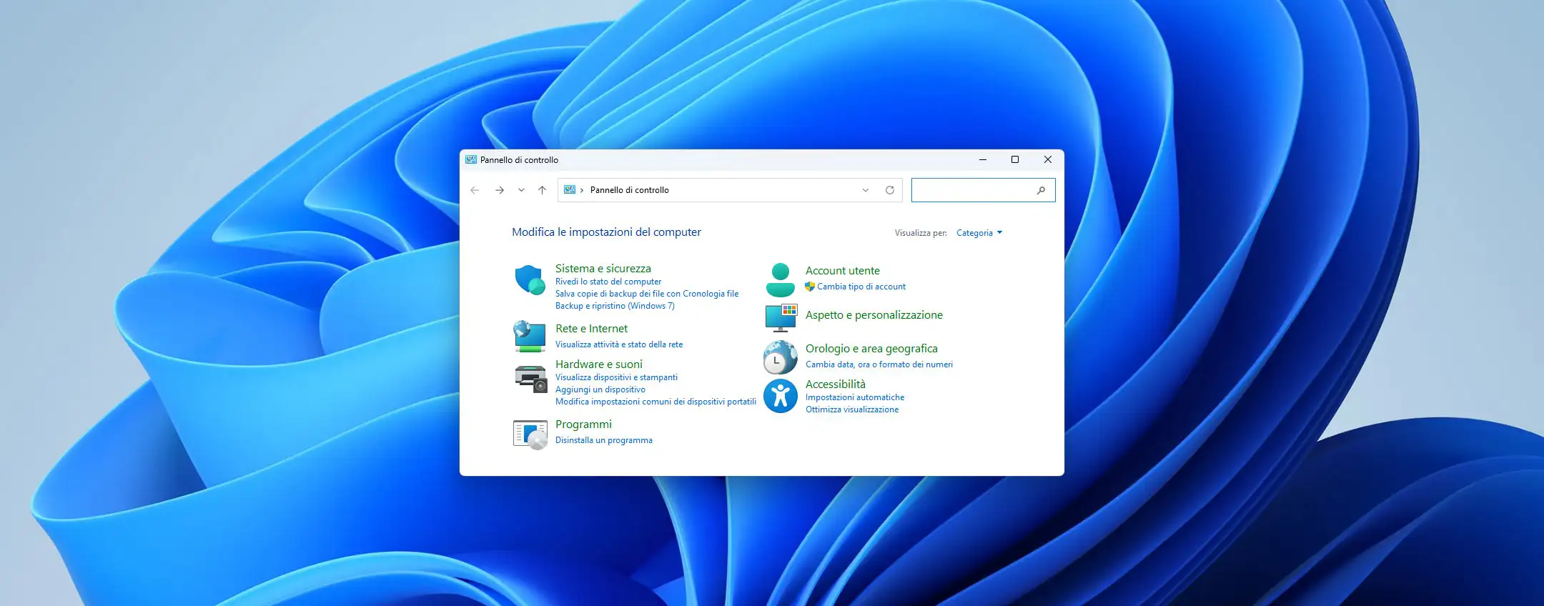This screenshot has height=606, width=1544.
Task: Expand the address bar history dropdown
Action: (866, 190)
